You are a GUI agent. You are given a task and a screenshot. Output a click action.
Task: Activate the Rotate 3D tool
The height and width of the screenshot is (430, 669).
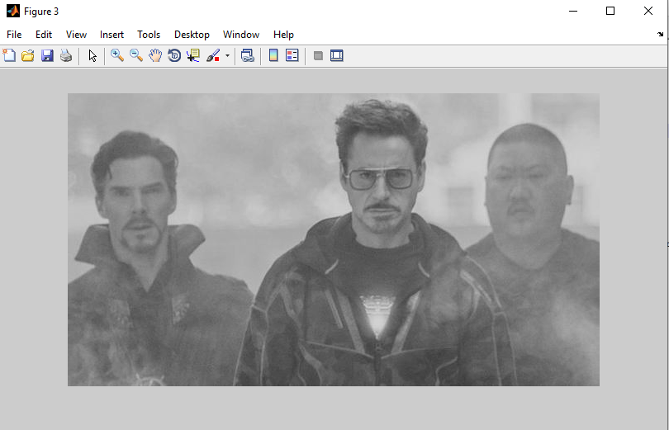[174, 56]
